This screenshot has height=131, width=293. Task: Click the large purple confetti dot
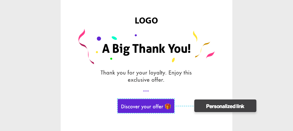point(99,38)
